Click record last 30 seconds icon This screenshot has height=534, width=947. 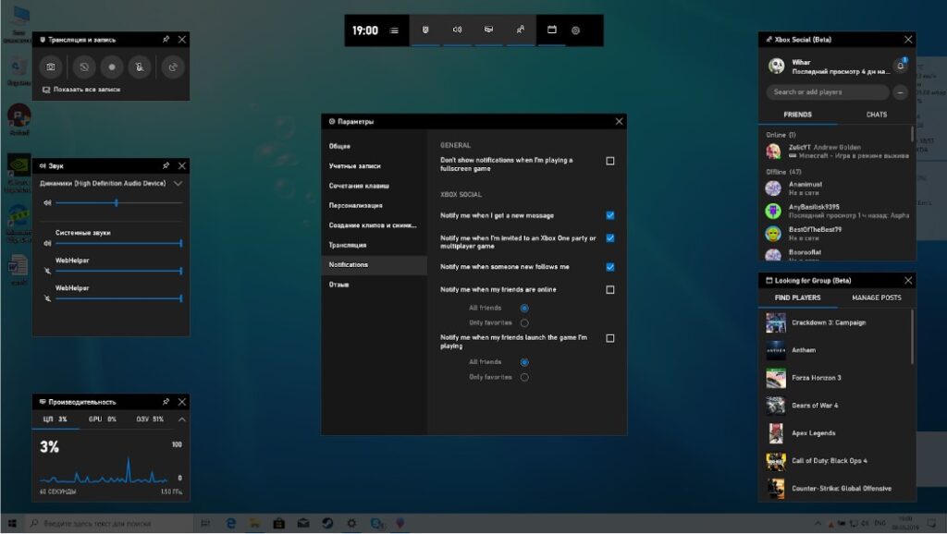pos(84,67)
